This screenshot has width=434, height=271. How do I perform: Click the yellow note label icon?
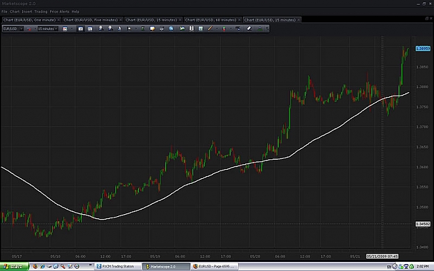(152, 28)
